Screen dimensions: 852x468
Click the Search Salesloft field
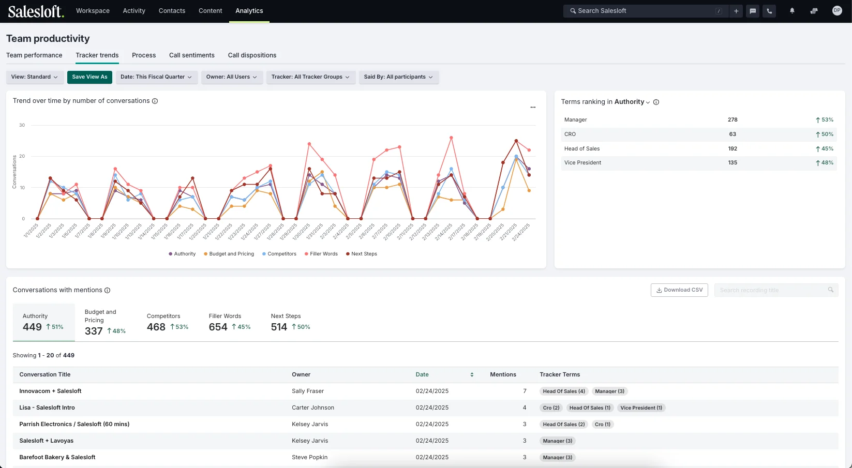[x=646, y=11]
